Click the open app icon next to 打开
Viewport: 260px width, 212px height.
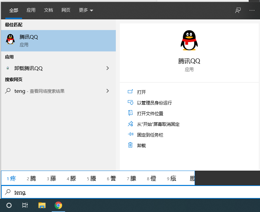[x=130, y=91]
